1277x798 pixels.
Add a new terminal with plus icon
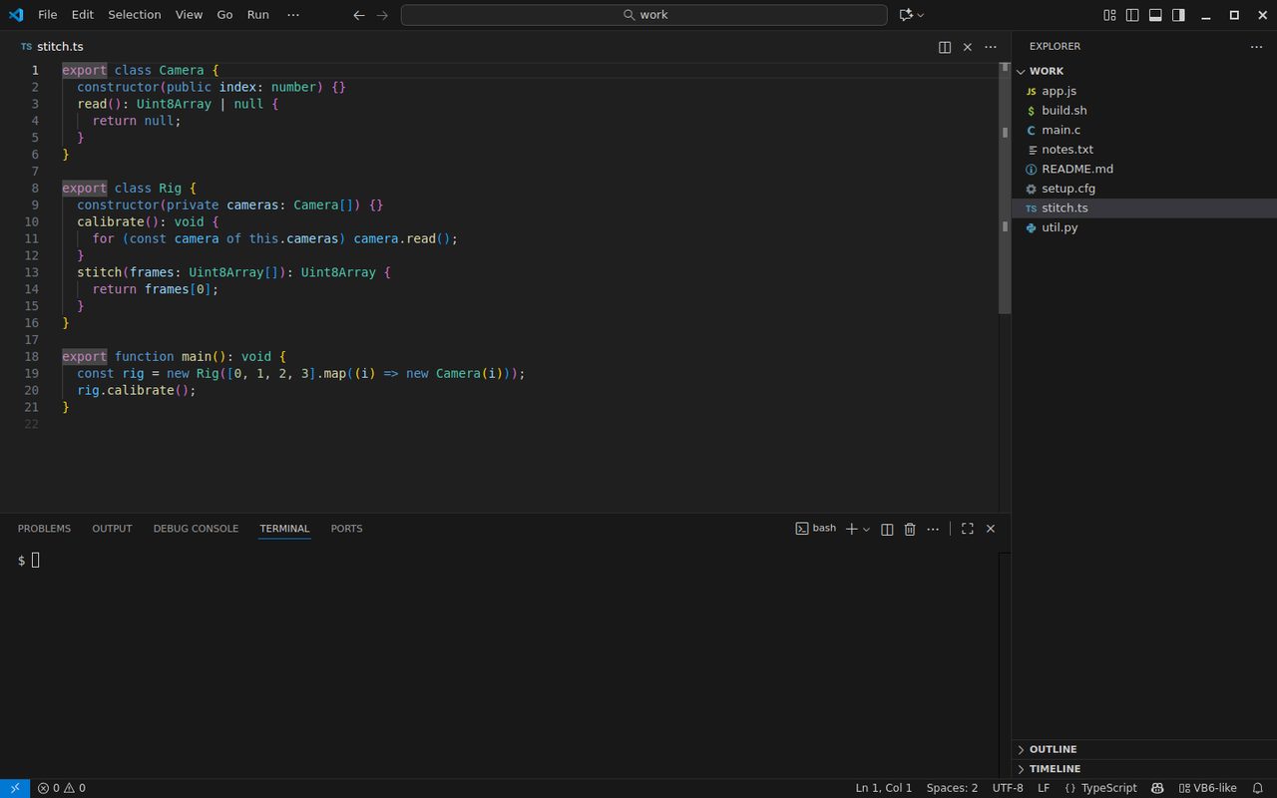(x=851, y=529)
